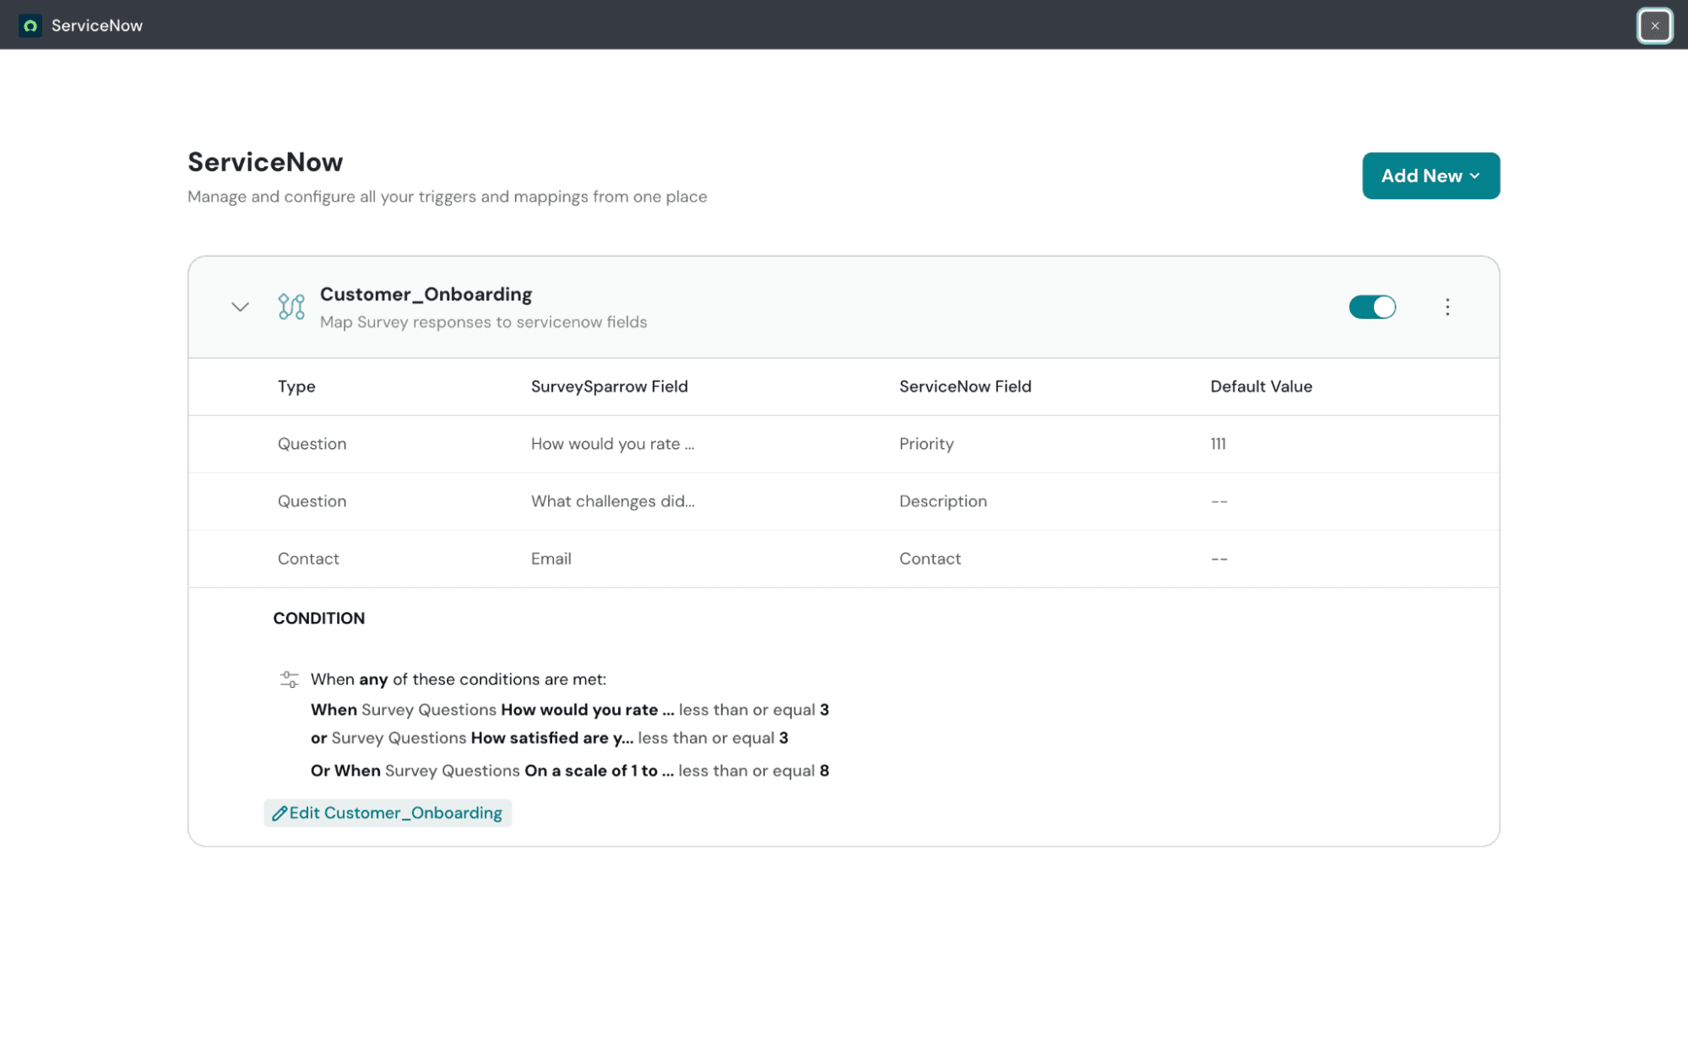Image resolution: width=1688 pixels, height=1055 pixels.
Task: Click the Contact ServiceNow field cell
Action: tap(930, 559)
